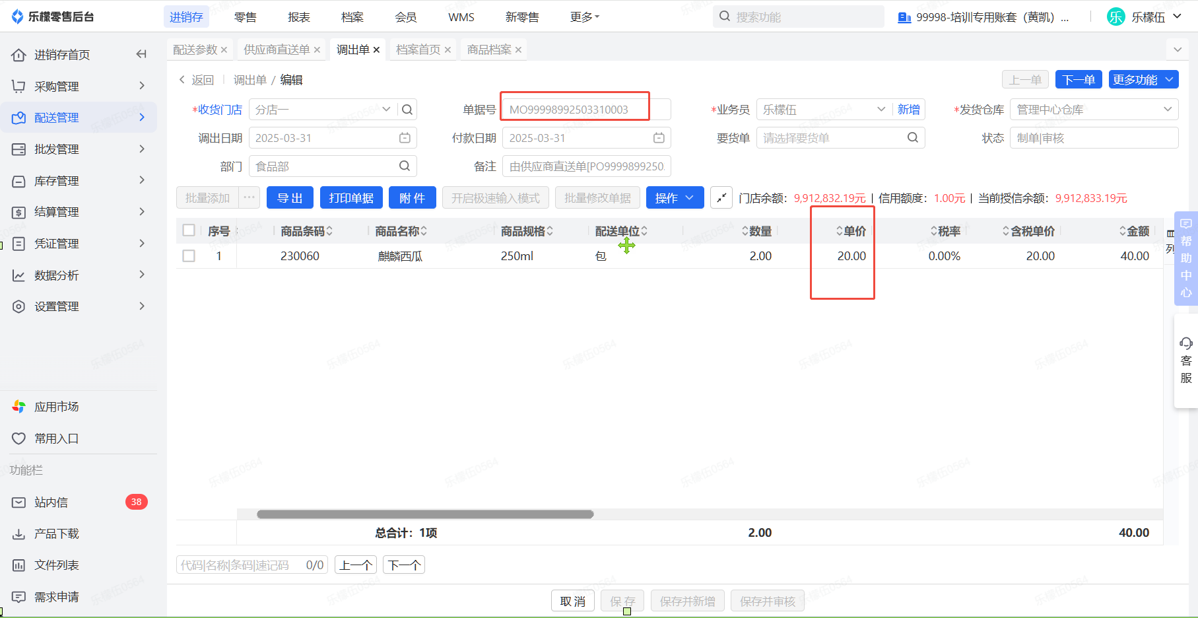Expand the tab list chevron at far right
This screenshot has width=1198, height=618.
click(x=1178, y=50)
